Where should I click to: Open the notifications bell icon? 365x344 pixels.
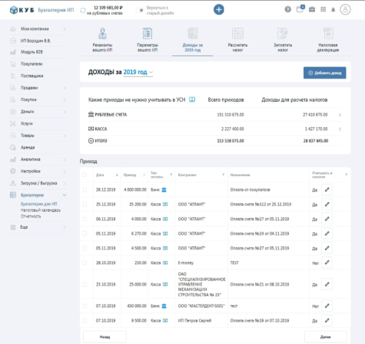click(x=333, y=9)
